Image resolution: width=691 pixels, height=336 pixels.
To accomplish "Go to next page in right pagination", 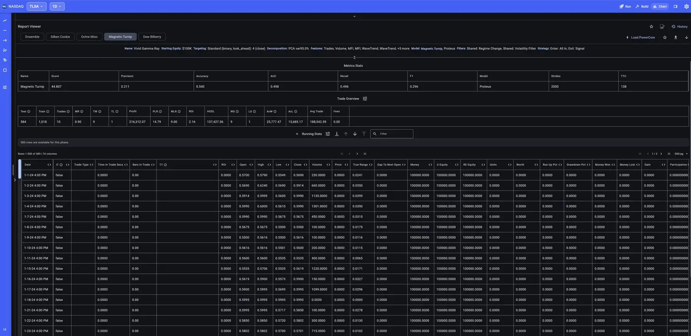I will coord(661,154).
